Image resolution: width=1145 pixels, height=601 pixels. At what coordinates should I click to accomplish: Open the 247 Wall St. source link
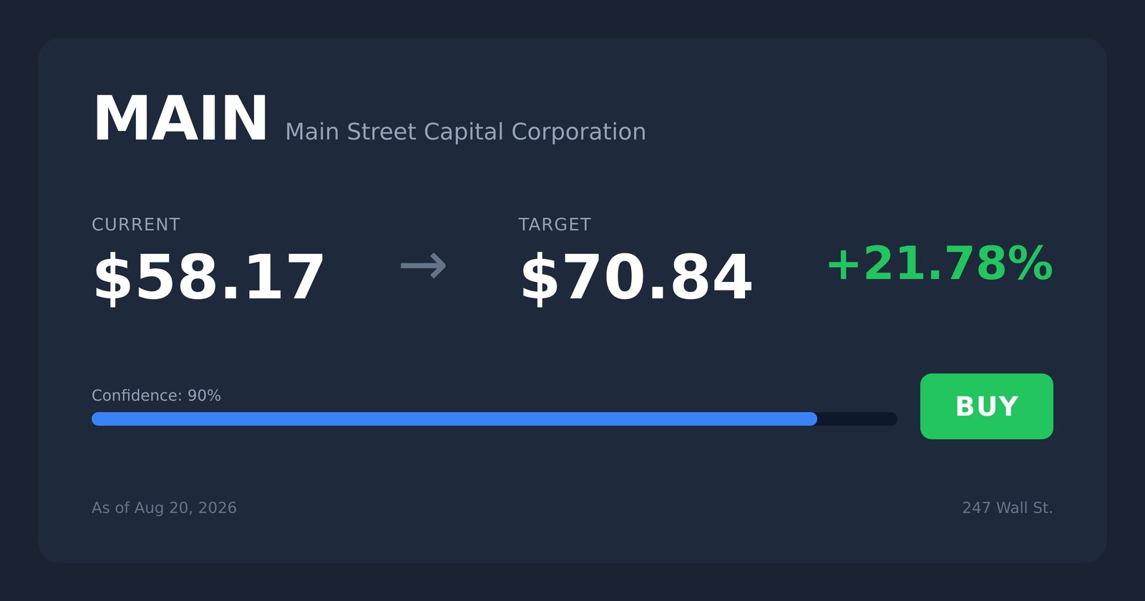(x=1008, y=508)
